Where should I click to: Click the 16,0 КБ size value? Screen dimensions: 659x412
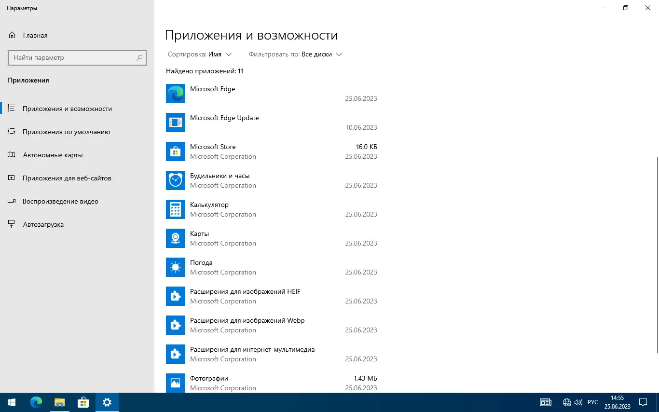tap(367, 147)
